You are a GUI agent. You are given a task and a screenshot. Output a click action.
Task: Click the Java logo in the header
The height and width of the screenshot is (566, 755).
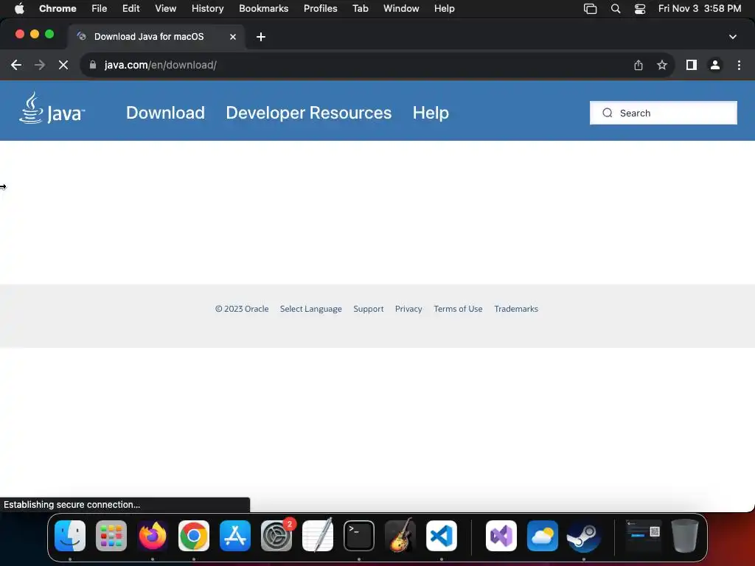52,108
